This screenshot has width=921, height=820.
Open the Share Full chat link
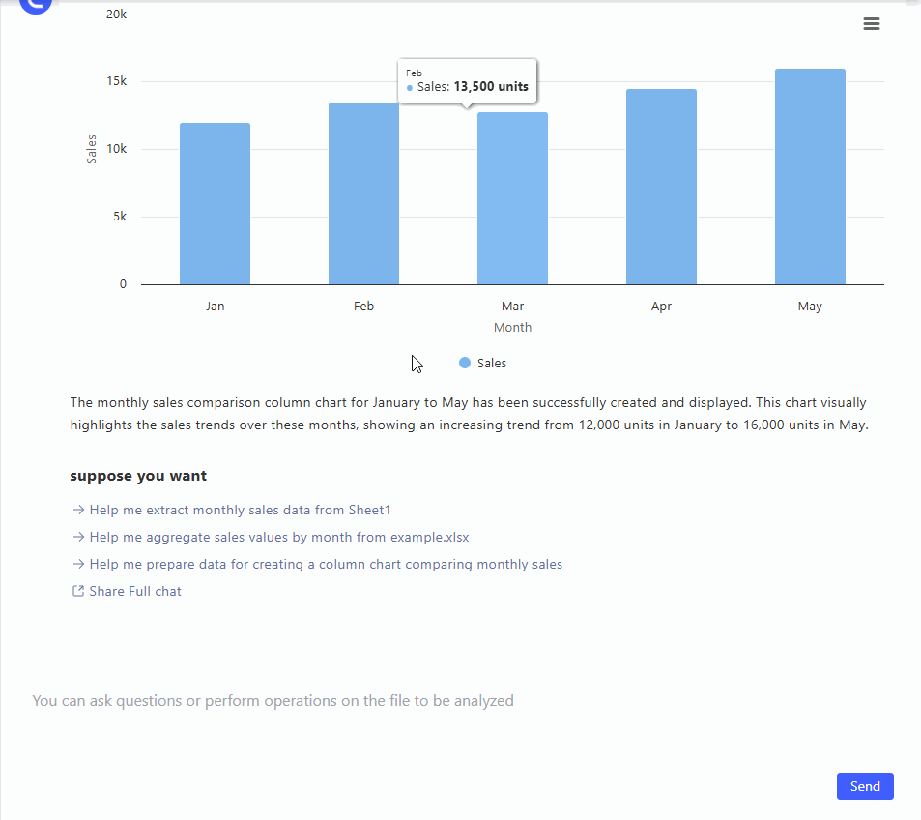pyautogui.click(x=134, y=591)
